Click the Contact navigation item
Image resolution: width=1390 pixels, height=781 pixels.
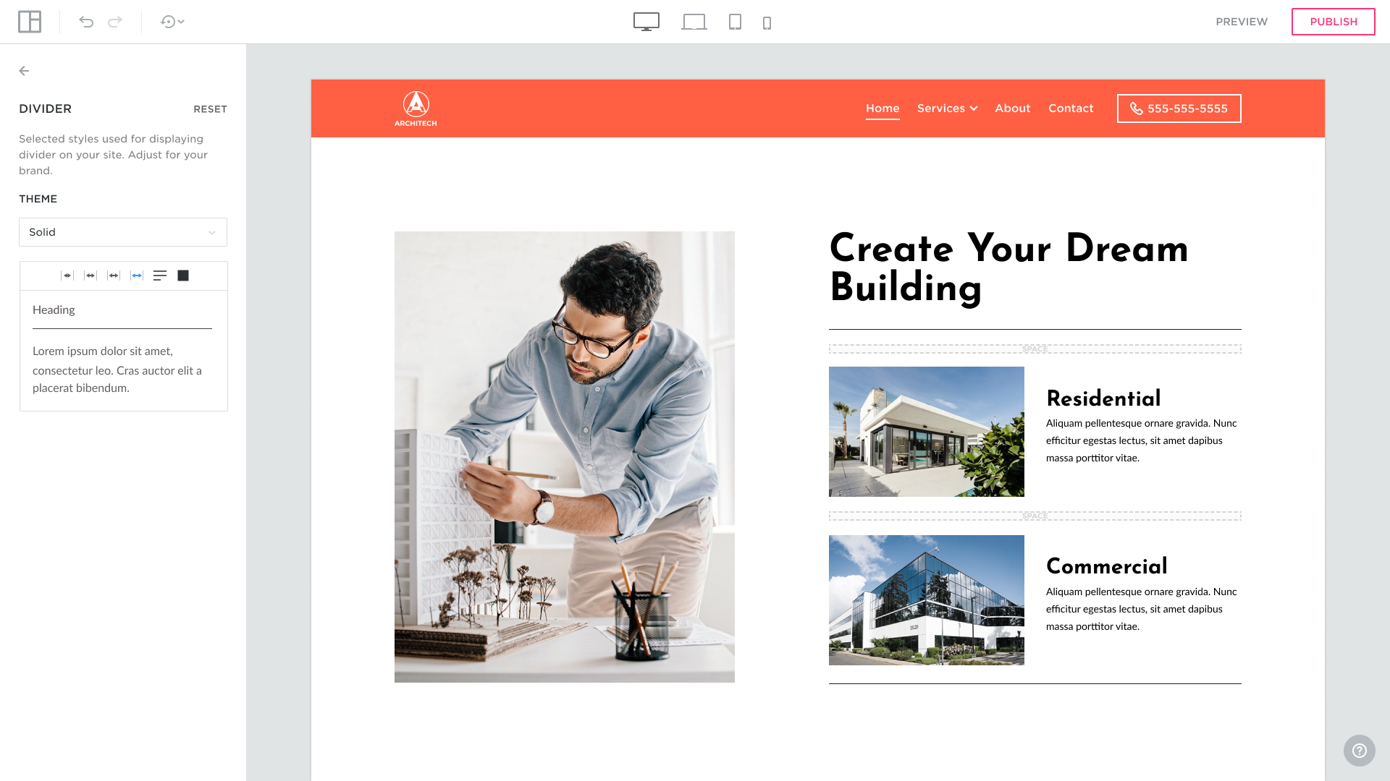pos(1070,108)
